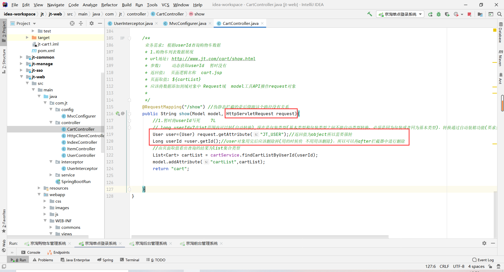This screenshot has height=272, width=504.
Task: Hide the Project panel with minus icon
Action: pos(100,23)
